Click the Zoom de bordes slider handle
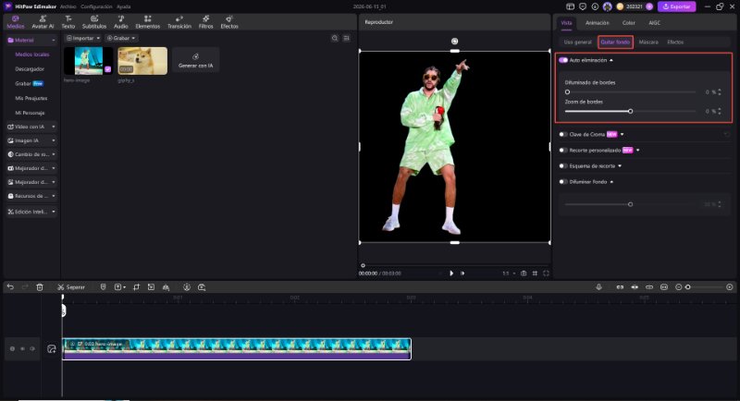Image resolution: width=740 pixels, height=401 pixels. pyautogui.click(x=631, y=111)
